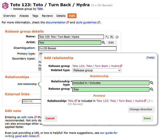The height and width of the screenshot is (140, 159).
Task: Click the Change direction button
Action: pyautogui.click(x=141, y=109)
